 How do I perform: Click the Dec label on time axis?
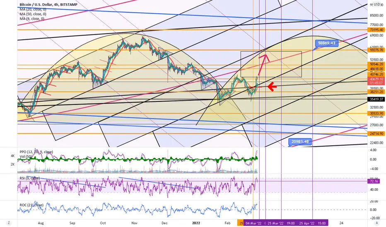coord(164,223)
